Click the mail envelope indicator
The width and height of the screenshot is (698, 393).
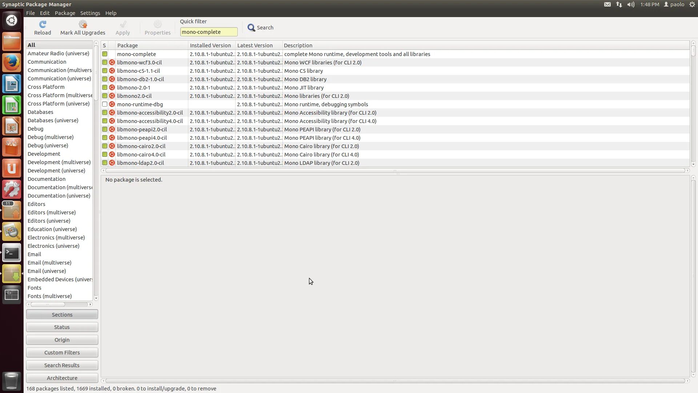tap(607, 4)
